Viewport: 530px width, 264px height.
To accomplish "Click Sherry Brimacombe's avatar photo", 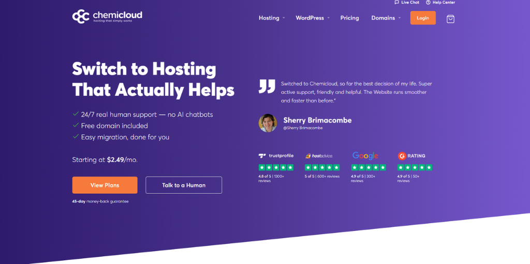I will [x=268, y=123].
